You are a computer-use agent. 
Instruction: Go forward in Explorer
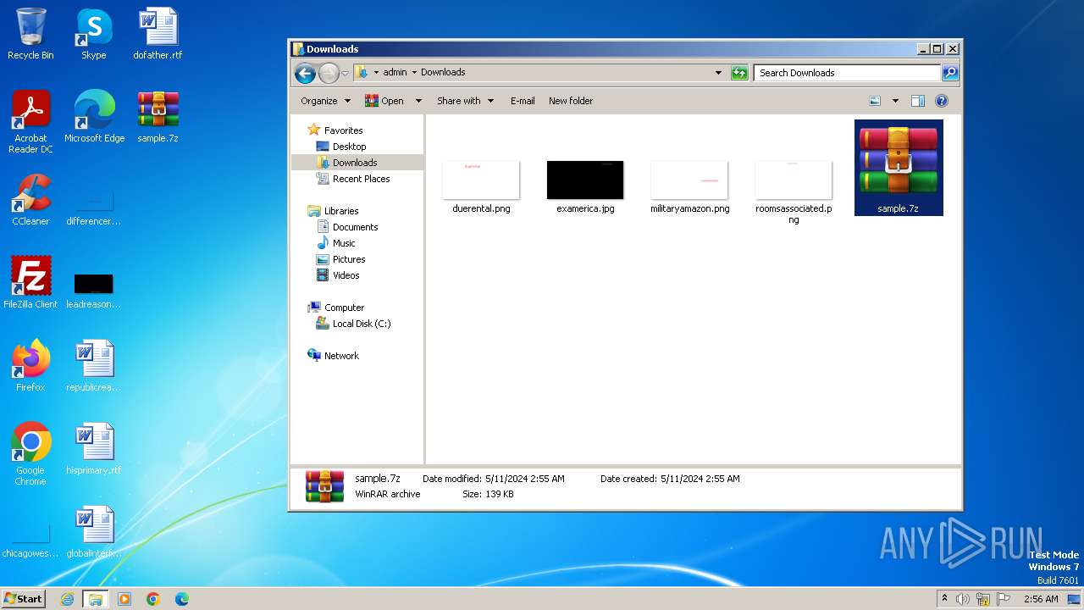point(329,73)
